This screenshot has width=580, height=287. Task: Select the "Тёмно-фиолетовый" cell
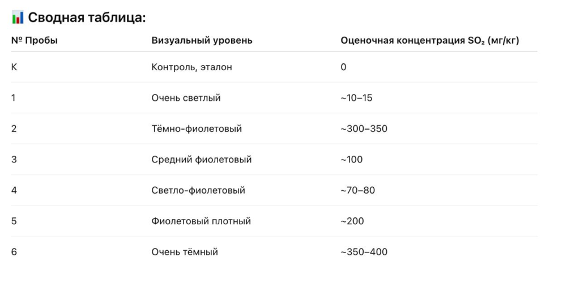click(197, 128)
